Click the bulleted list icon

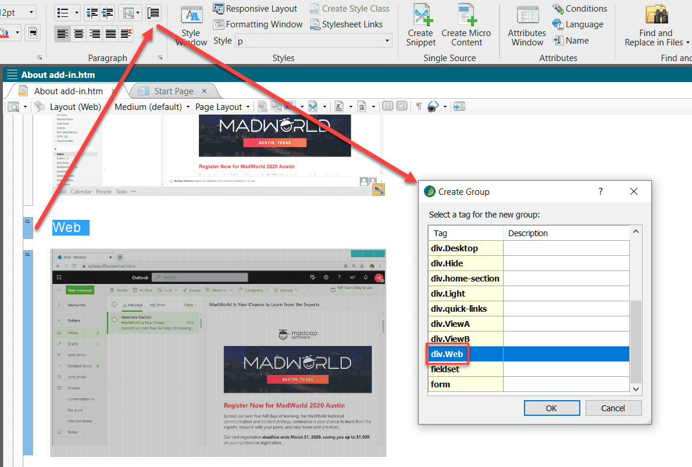pos(63,13)
